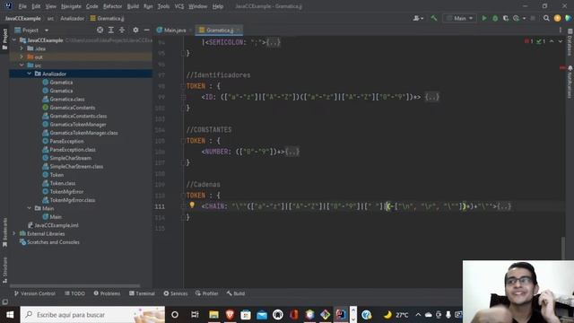Click the yellow lightbulb intention icon
The image size is (574, 323).
[x=192, y=205]
